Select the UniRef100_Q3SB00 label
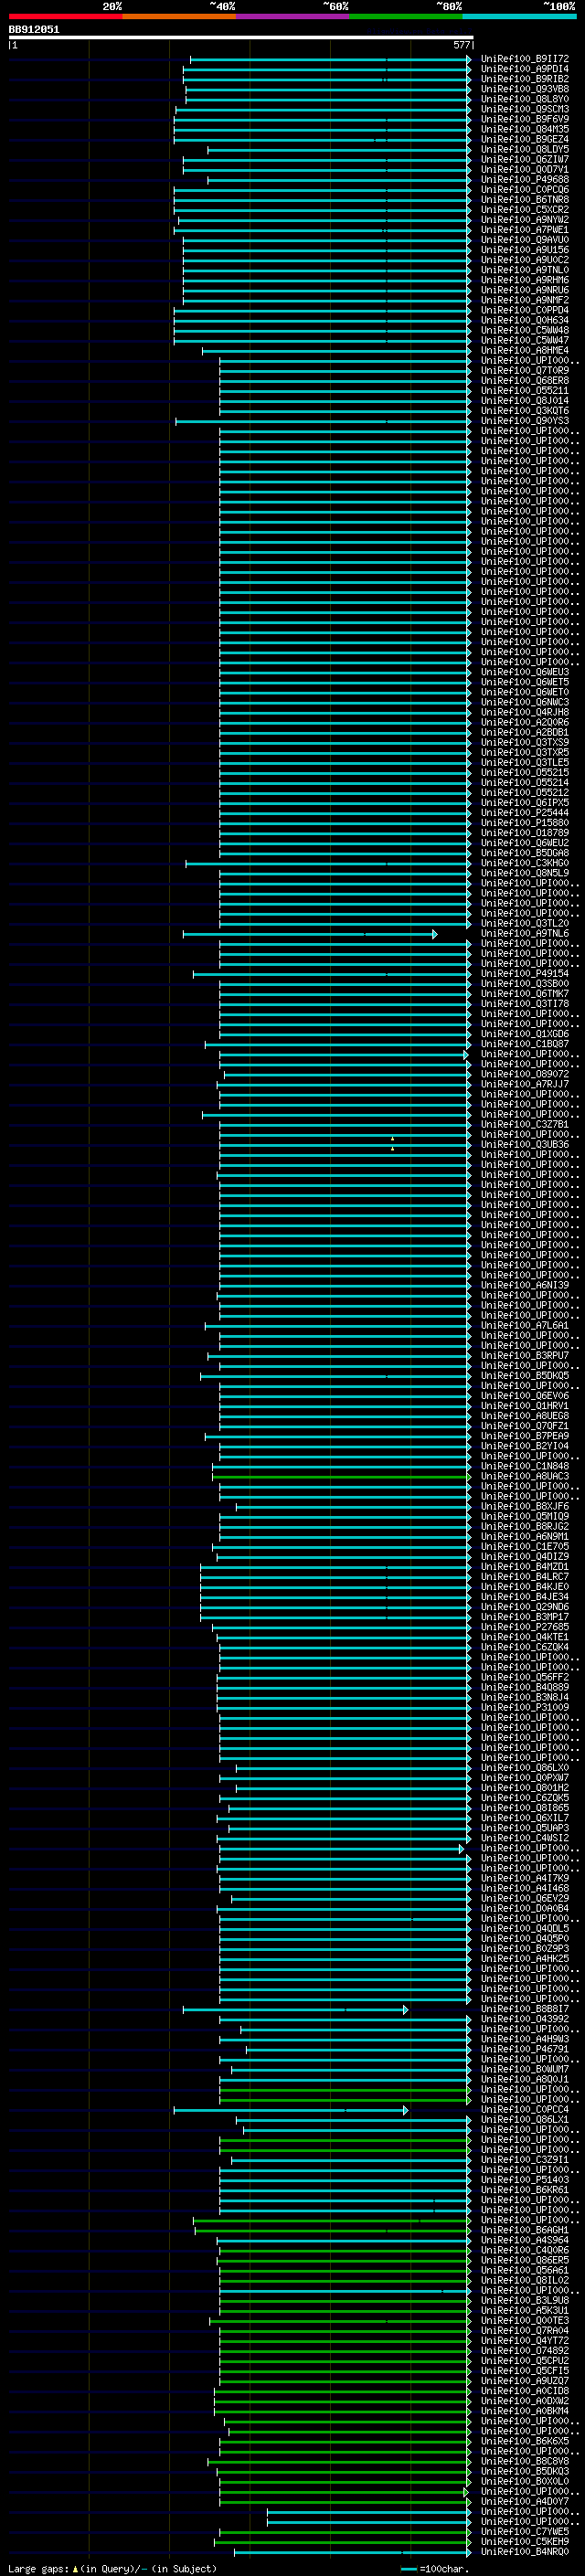Image resolution: width=585 pixels, height=2576 pixels. pyautogui.click(x=524, y=983)
